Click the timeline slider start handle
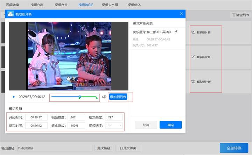Viewport: 252px width, 155px height. (80, 97)
